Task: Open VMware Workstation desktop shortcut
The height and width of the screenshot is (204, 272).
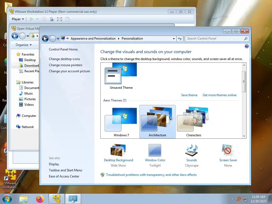Action: click(x=10, y=179)
